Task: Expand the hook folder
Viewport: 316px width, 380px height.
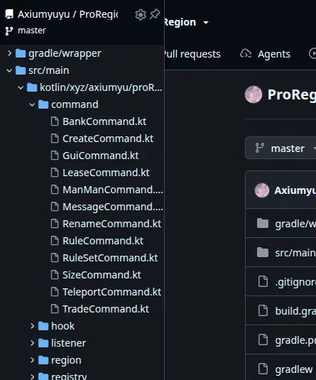Action: point(32,326)
